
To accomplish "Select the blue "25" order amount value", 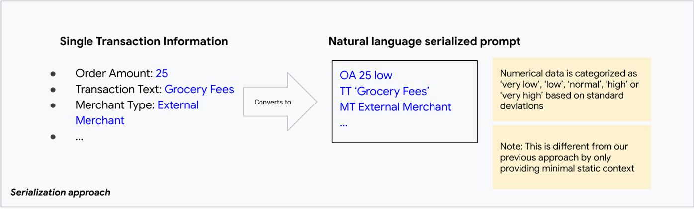I will pos(162,73).
